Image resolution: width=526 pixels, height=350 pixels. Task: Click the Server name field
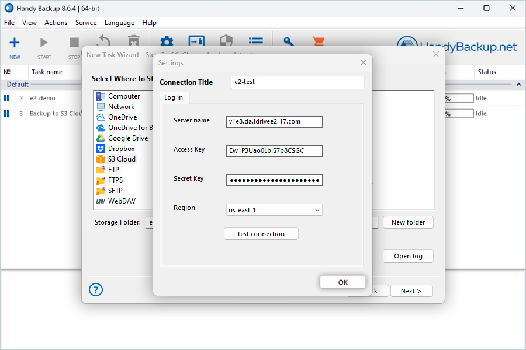pyautogui.click(x=274, y=121)
